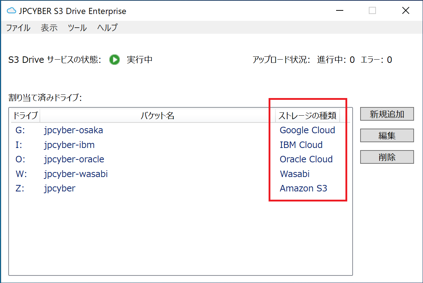Select bucket jpcyber-ibm
This screenshot has width=423, height=283.
pos(69,145)
